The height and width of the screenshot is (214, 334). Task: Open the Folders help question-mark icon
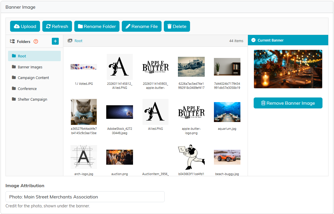[x=36, y=42]
